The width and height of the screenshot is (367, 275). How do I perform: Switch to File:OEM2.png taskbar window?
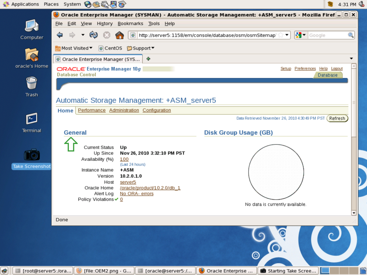pyautogui.click(x=104, y=270)
